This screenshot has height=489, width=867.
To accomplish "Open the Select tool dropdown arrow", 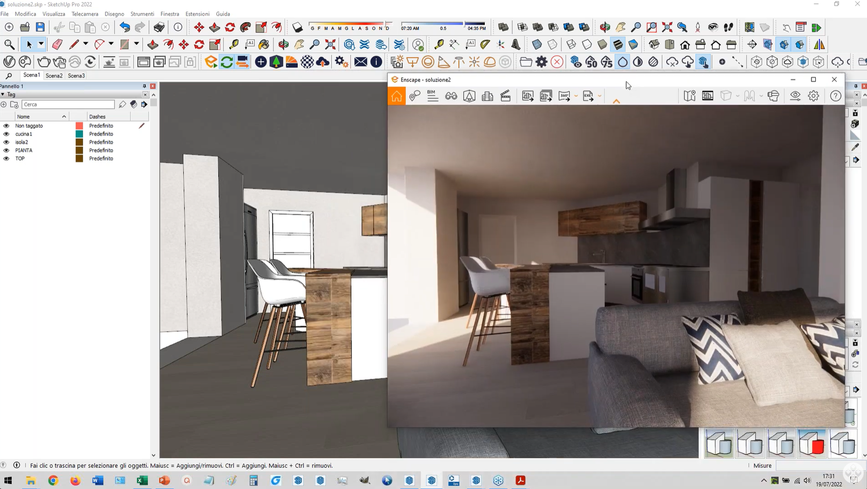I will pyautogui.click(x=41, y=45).
